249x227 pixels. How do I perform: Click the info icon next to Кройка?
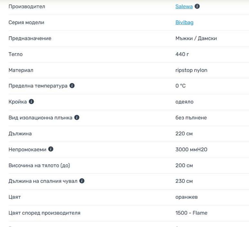click(31, 102)
